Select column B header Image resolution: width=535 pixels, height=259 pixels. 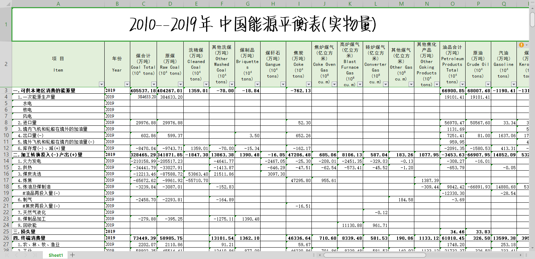pos(117,4)
